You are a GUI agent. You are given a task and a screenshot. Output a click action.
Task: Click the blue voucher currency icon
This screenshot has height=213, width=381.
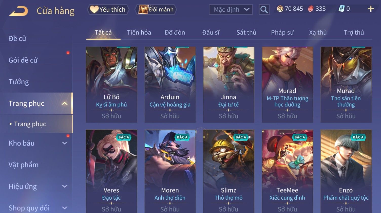(341, 9)
